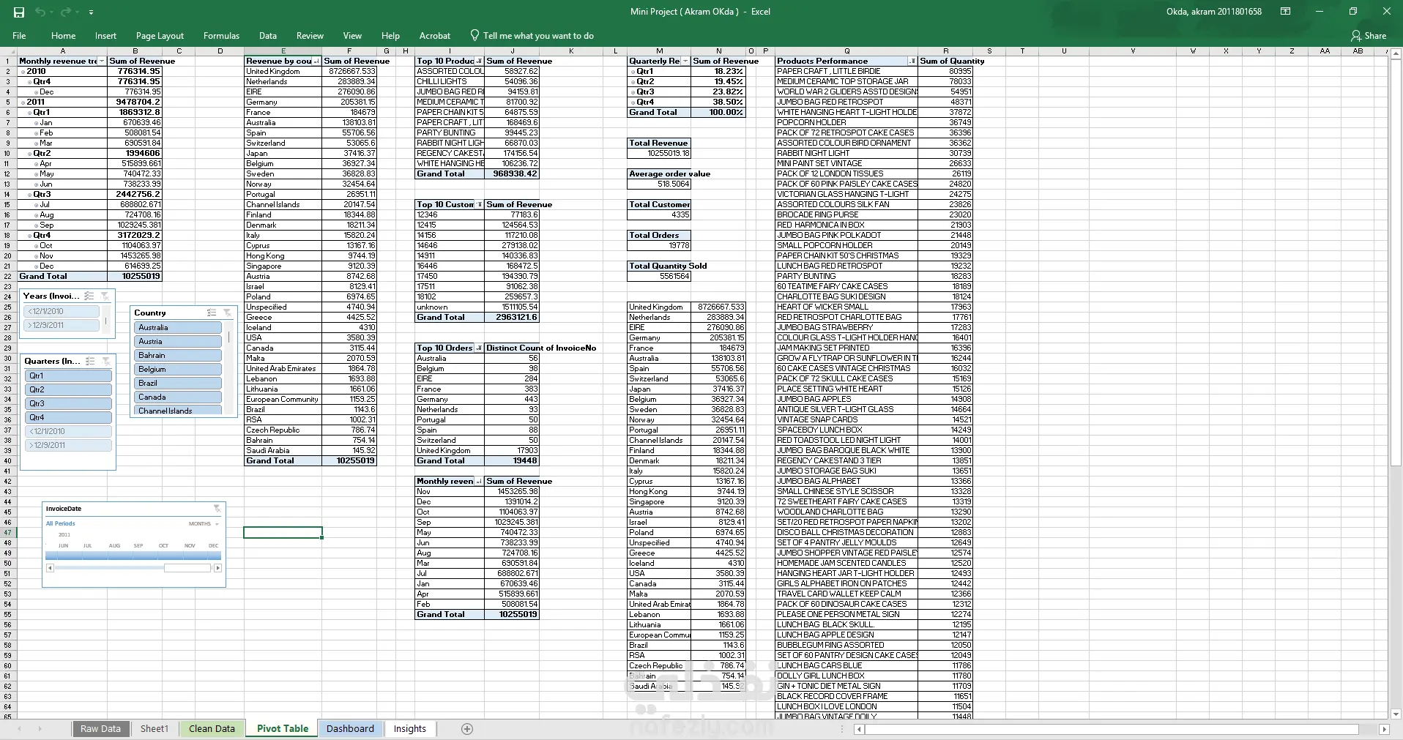Clear filter on Quarters slicer
1403x740 pixels.
pos(106,361)
